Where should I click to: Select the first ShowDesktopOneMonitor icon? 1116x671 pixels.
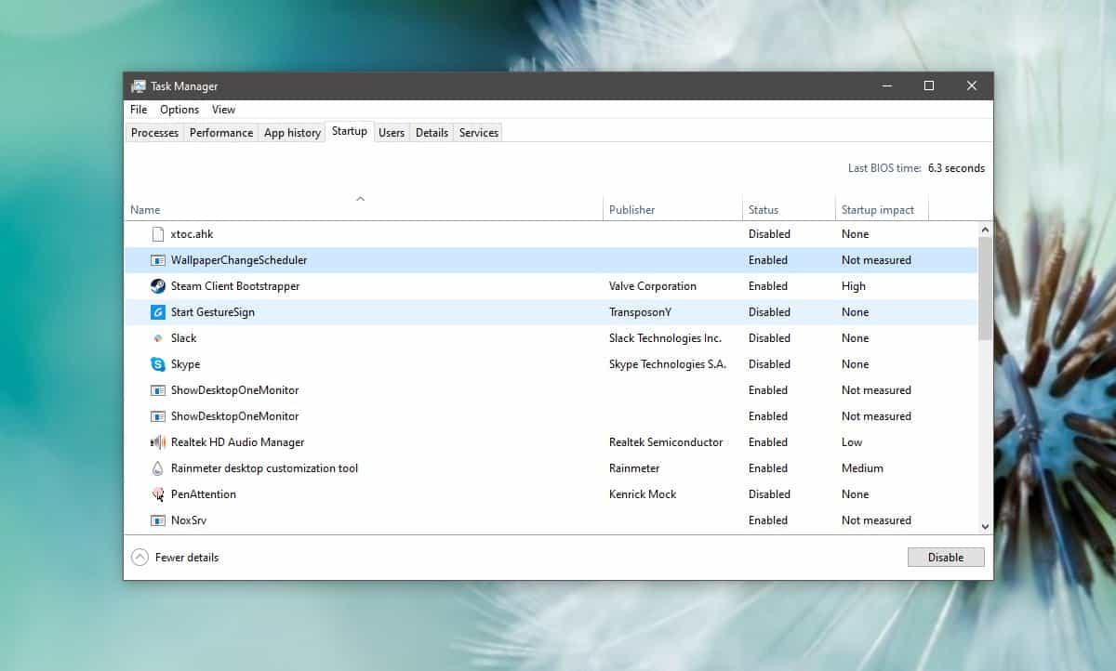[157, 390]
